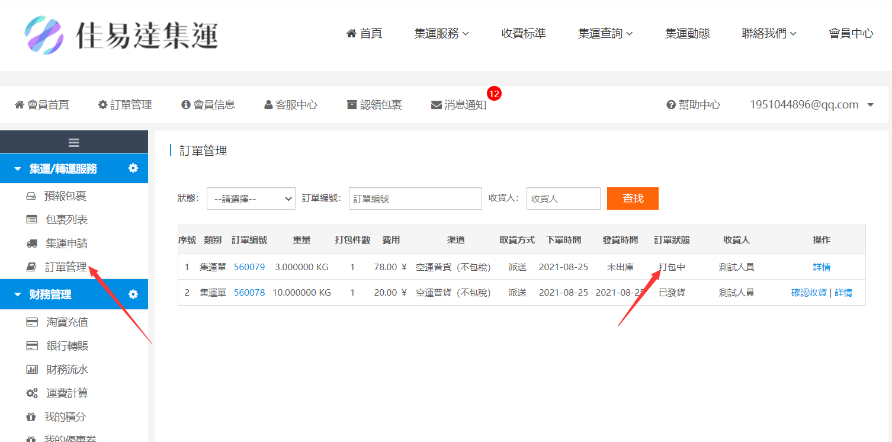This screenshot has height=442, width=892.
Task: Click the envelope icon beside 消息通知
Action: [x=436, y=105]
